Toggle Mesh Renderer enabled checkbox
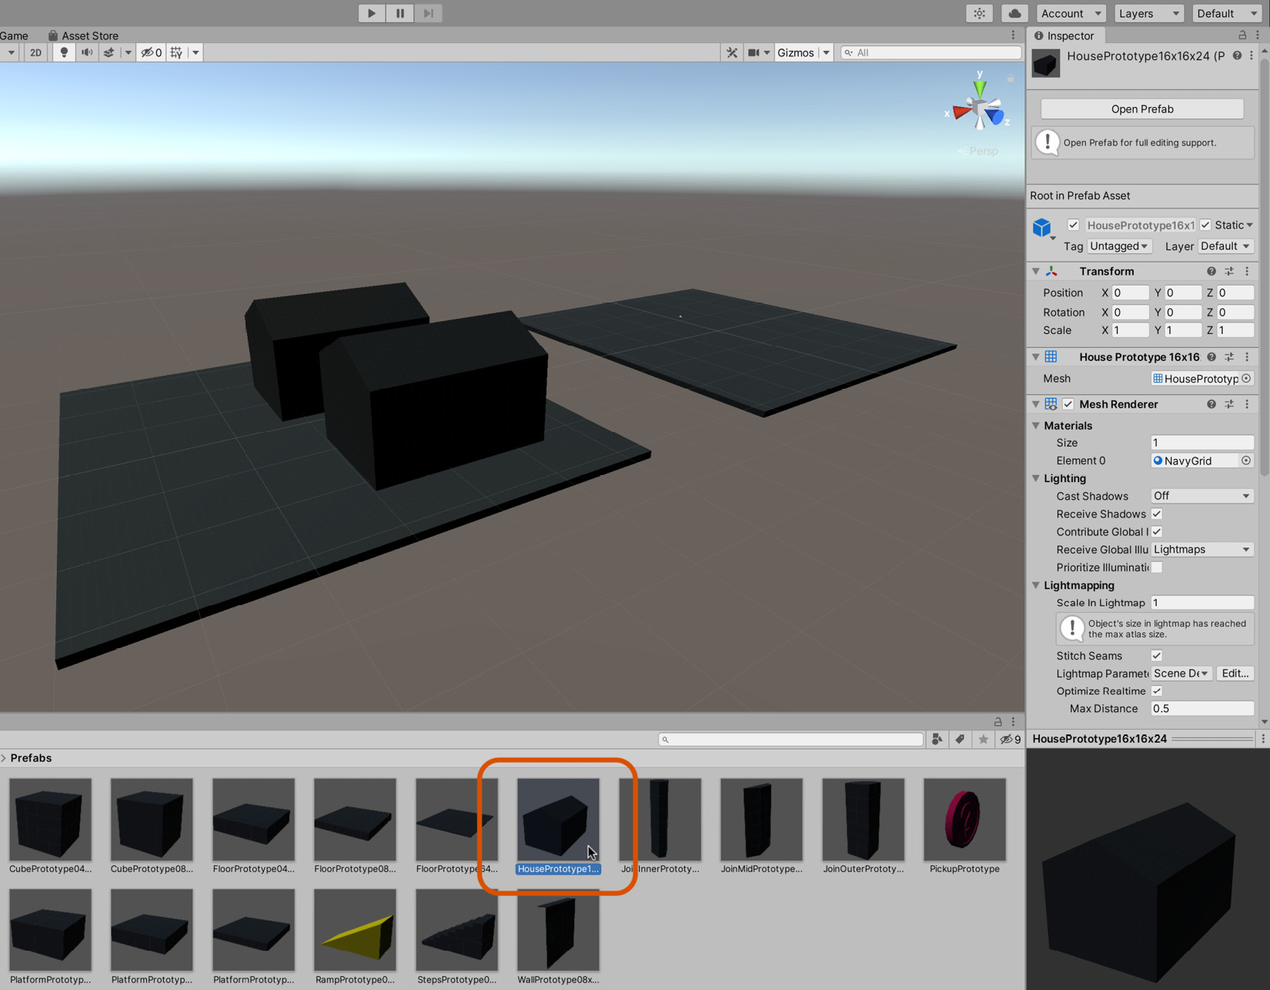Screen dimensions: 1270x990 point(1068,404)
